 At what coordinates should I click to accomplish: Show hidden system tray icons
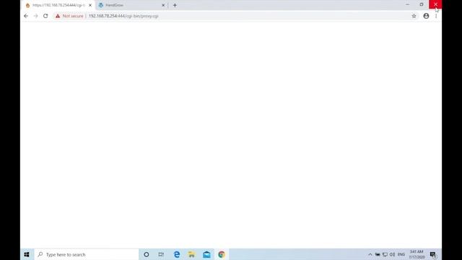pos(370,254)
